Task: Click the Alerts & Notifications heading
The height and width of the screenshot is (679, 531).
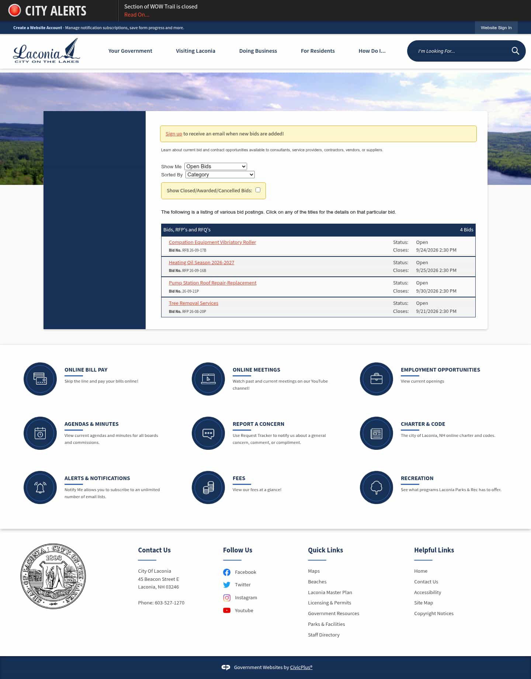Action: 97,478
